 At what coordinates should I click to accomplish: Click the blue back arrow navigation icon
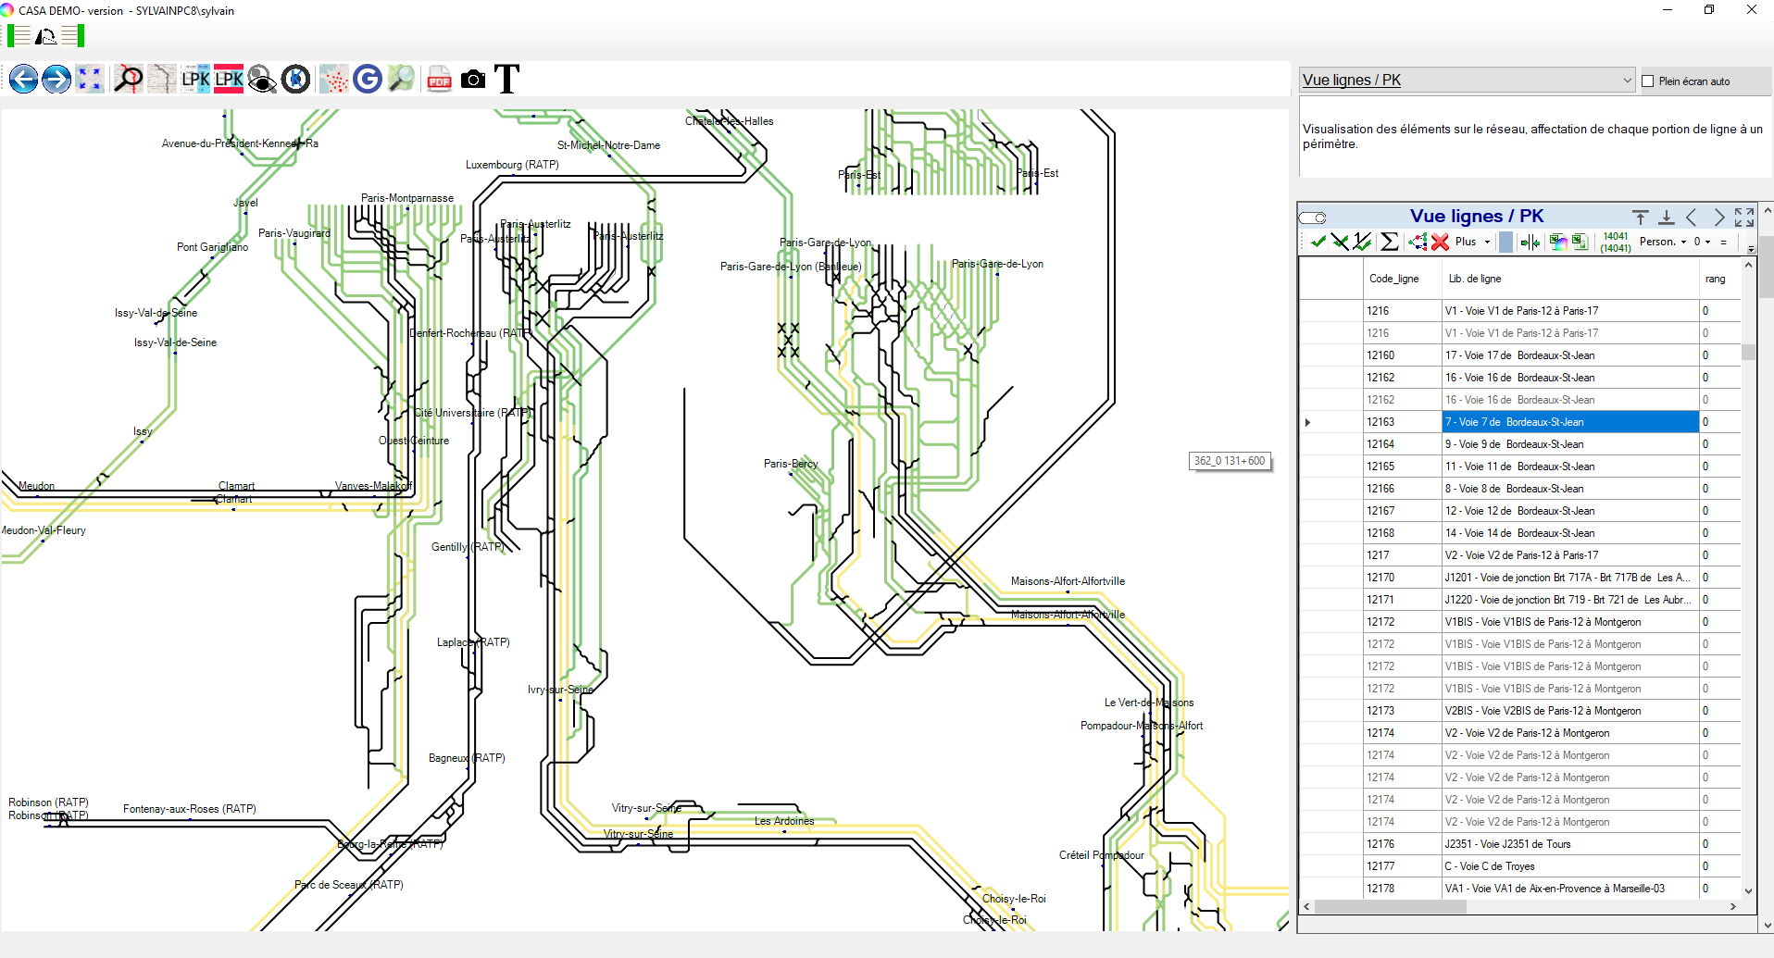point(23,80)
